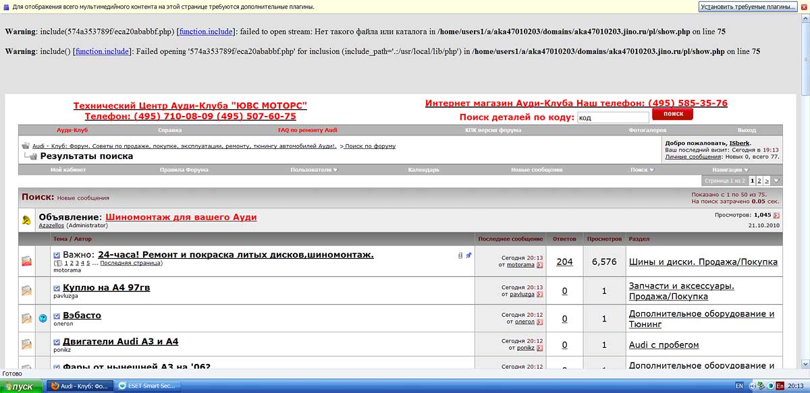Toggle the checkmark icon before Двигатели Audi A3
The width and height of the screenshot is (810, 393).
pyautogui.click(x=57, y=342)
